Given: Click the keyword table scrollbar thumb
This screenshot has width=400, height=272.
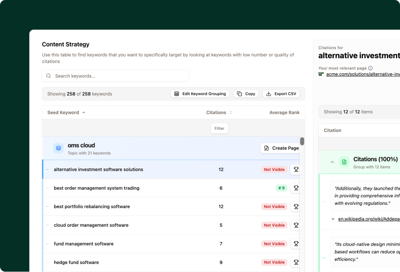Looking at the screenshot, I should [x=302, y=141].
